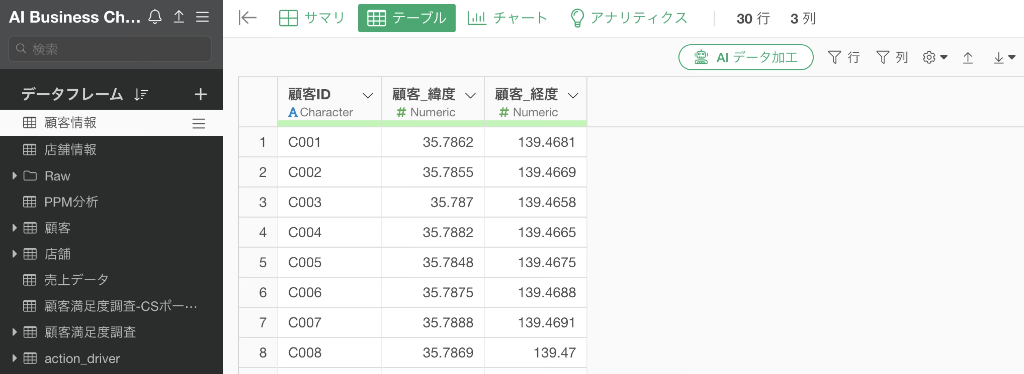Viewport: 1024px width, 374px height.
Task: Open the download arrow dropdown
Action: click(x=1004, y=58)
